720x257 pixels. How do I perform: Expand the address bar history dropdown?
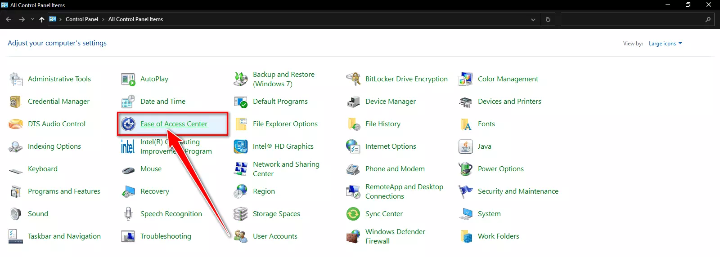tap(533, 19)
